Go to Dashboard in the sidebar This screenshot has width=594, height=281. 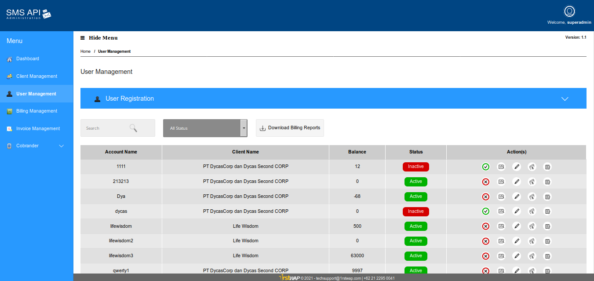tap(36, 59)
